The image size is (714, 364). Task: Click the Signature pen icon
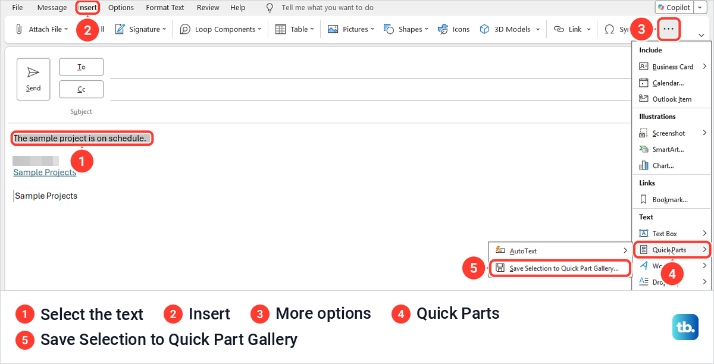click(x=120, y=29)
